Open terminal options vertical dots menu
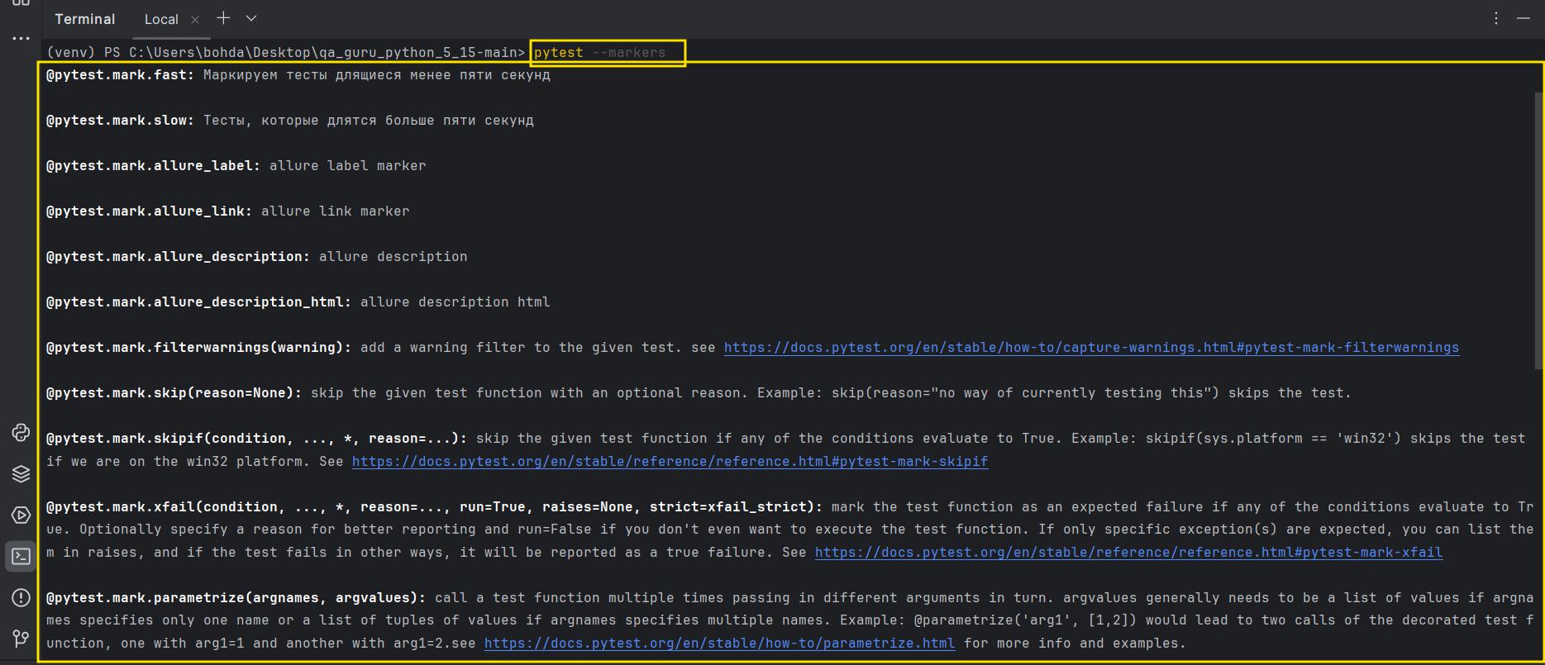1545x665 pixels. (x=1495, y=18)
